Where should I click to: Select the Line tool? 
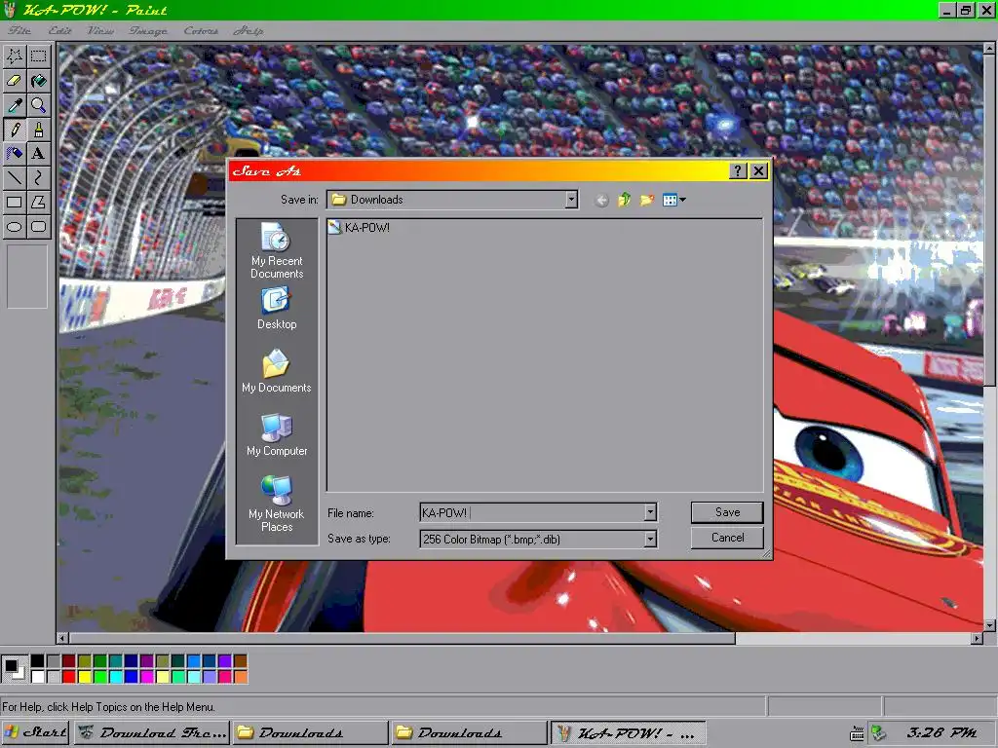pos(15,178)
